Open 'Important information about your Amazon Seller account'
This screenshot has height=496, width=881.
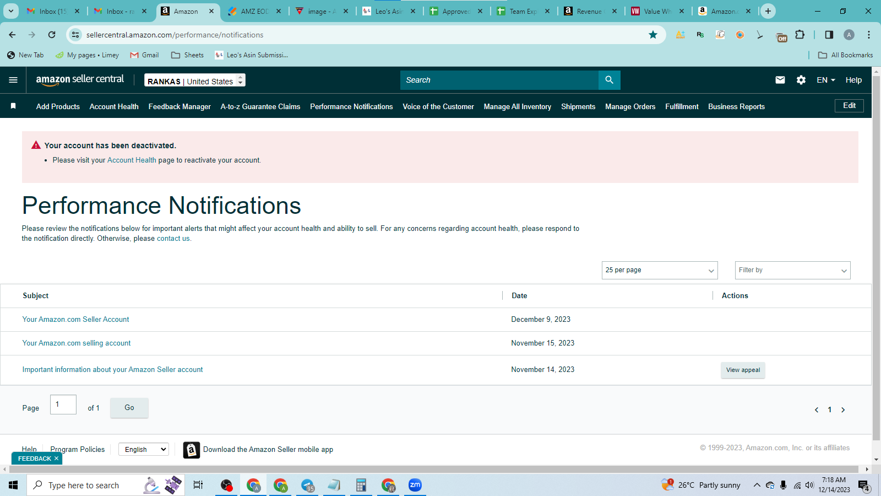[x=112, y=370]
